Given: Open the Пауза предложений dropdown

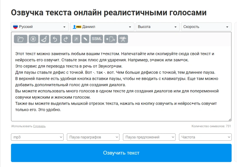Looking at the screenshot, I should click(149, 137).
